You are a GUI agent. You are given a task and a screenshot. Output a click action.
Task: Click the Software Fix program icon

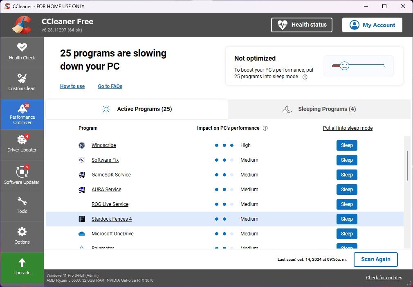(82, 160)
